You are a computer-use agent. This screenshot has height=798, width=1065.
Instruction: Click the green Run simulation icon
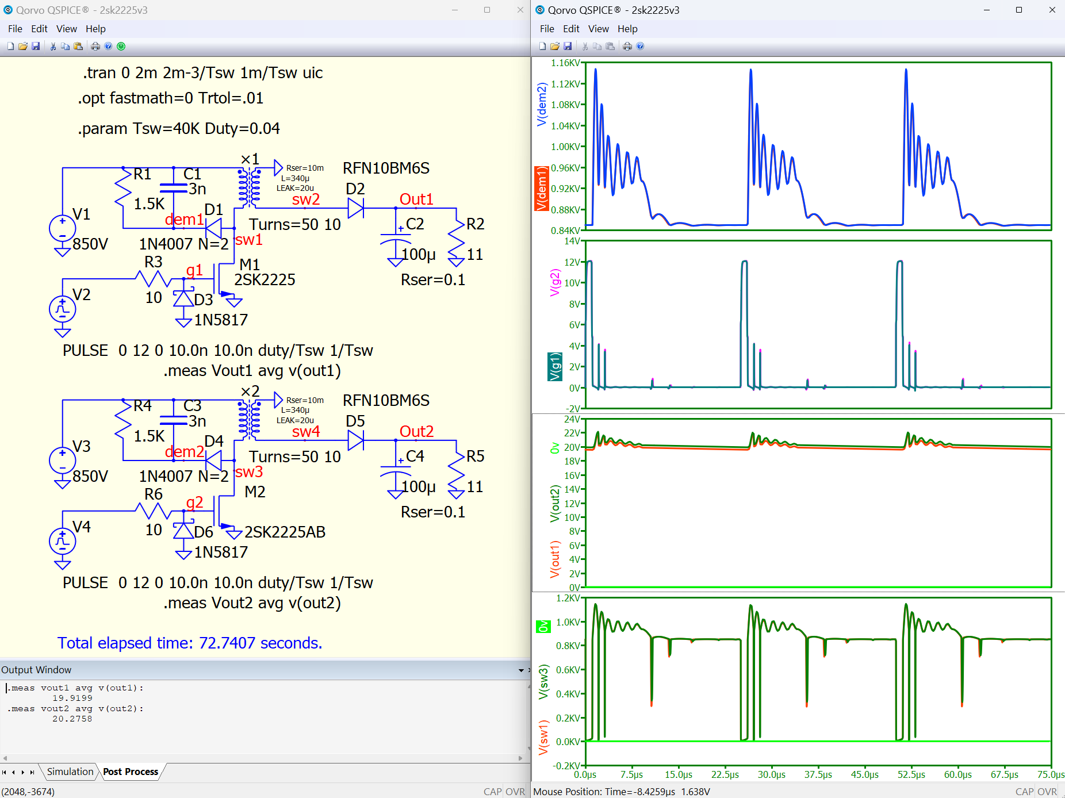point(121,47)
